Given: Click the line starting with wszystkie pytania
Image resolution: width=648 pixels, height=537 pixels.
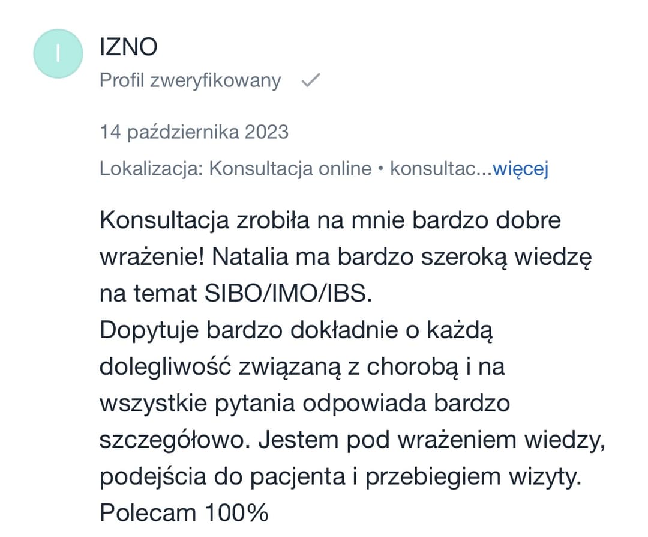Looking at the screenshot, I should click(304, 403).
